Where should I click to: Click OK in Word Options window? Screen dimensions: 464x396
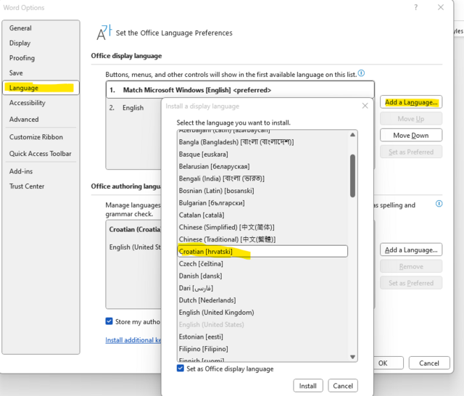coord(389,363)
